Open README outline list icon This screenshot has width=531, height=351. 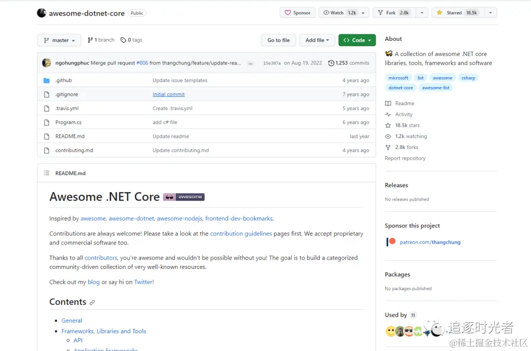pos(46,173)
